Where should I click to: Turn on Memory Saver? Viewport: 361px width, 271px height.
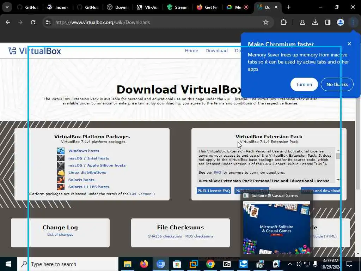pos(304,84)
